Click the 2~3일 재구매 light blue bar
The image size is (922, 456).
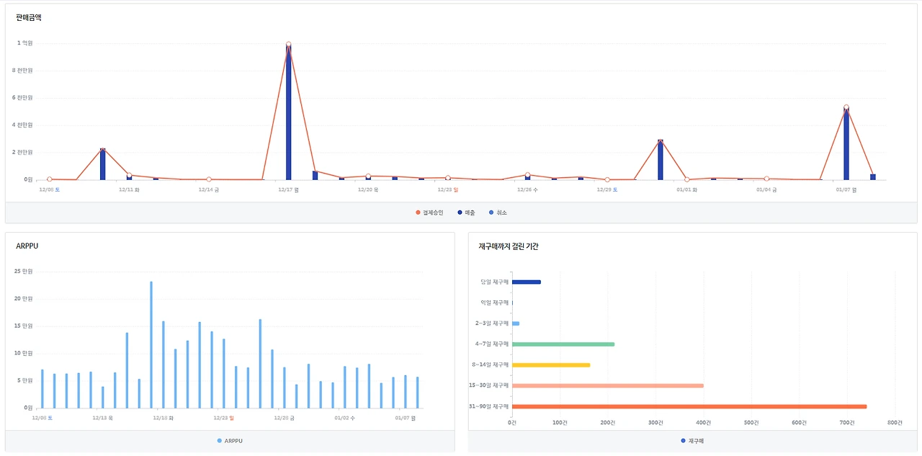[x=516, y=323]
